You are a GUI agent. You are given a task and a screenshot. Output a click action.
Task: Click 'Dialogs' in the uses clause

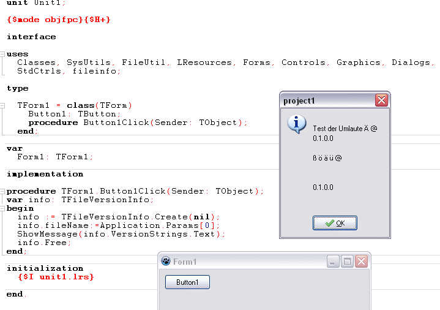click(411, 62)
